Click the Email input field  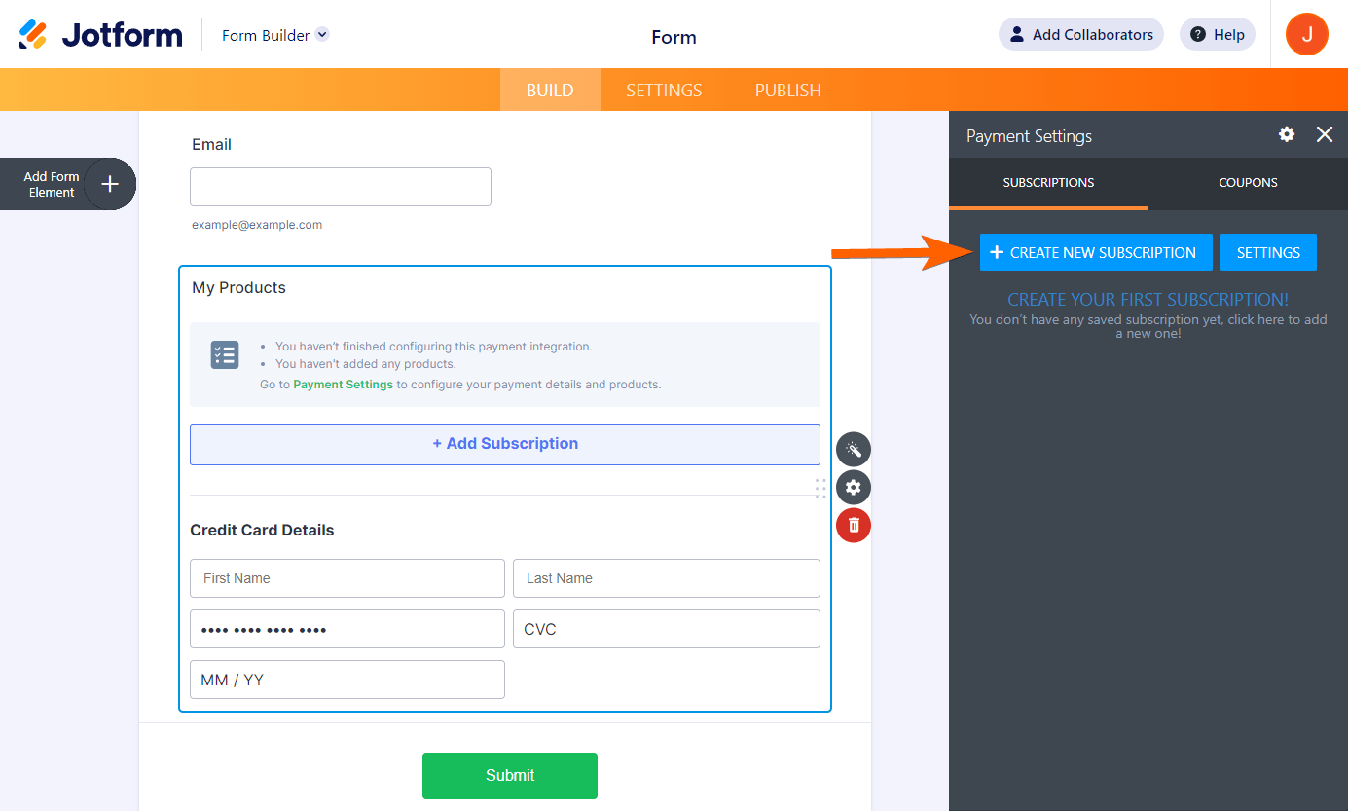341,187
